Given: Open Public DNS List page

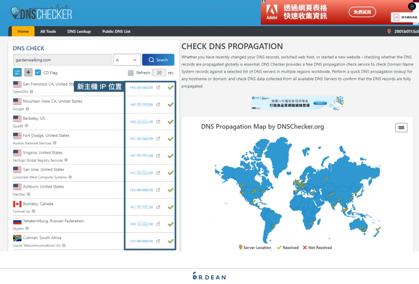Looking at the screenshot, I should click(116, 31).
